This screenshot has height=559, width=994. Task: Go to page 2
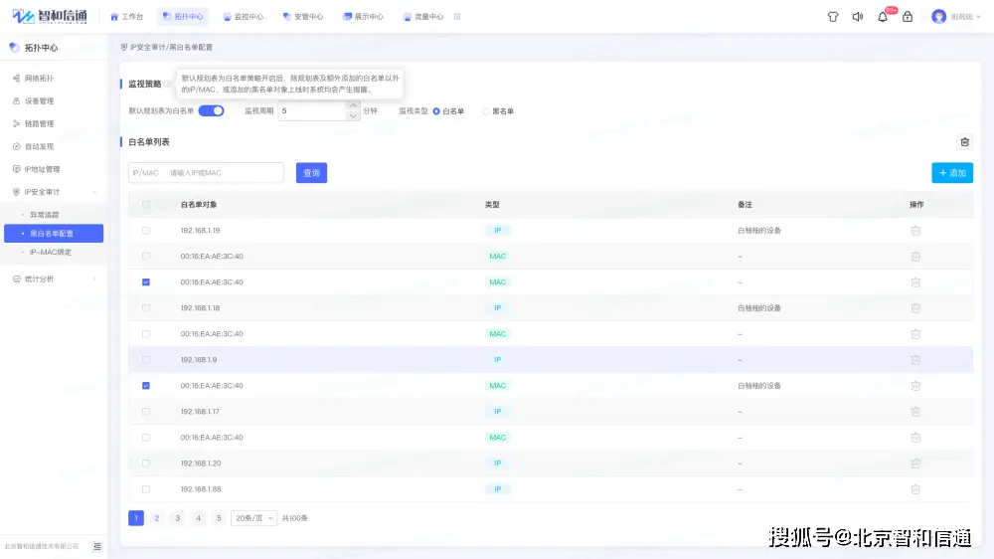[x=157, y=518]
